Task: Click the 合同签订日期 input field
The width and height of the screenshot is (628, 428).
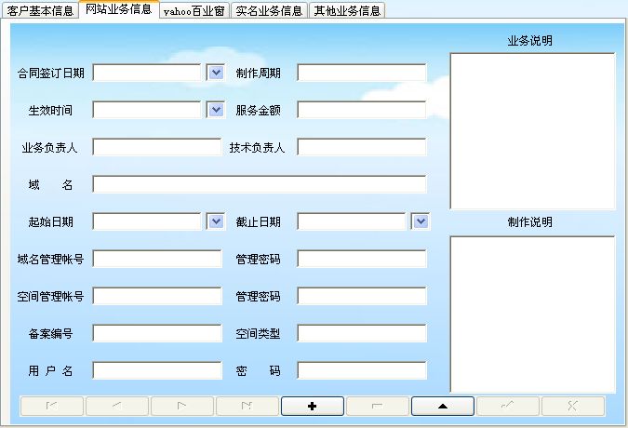Action: 147,73
